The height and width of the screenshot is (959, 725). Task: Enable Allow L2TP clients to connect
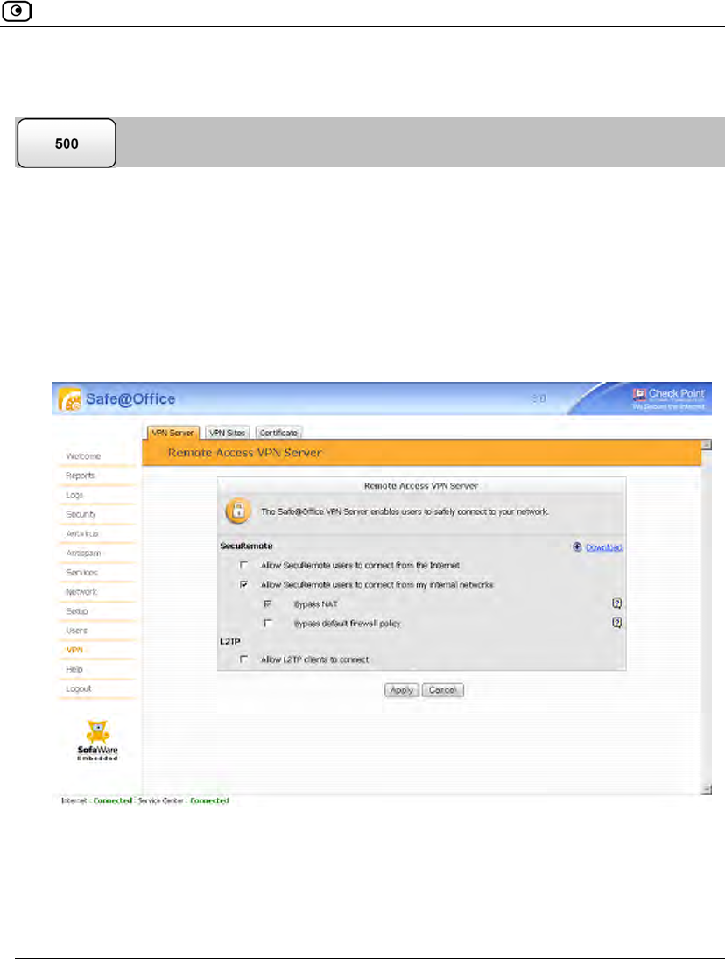click(x=244, y=659)
